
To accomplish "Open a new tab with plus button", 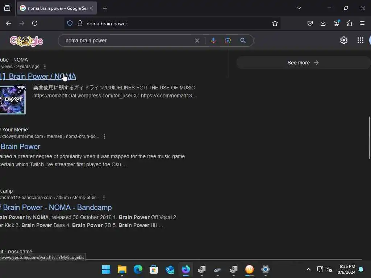I will [105, 8].
